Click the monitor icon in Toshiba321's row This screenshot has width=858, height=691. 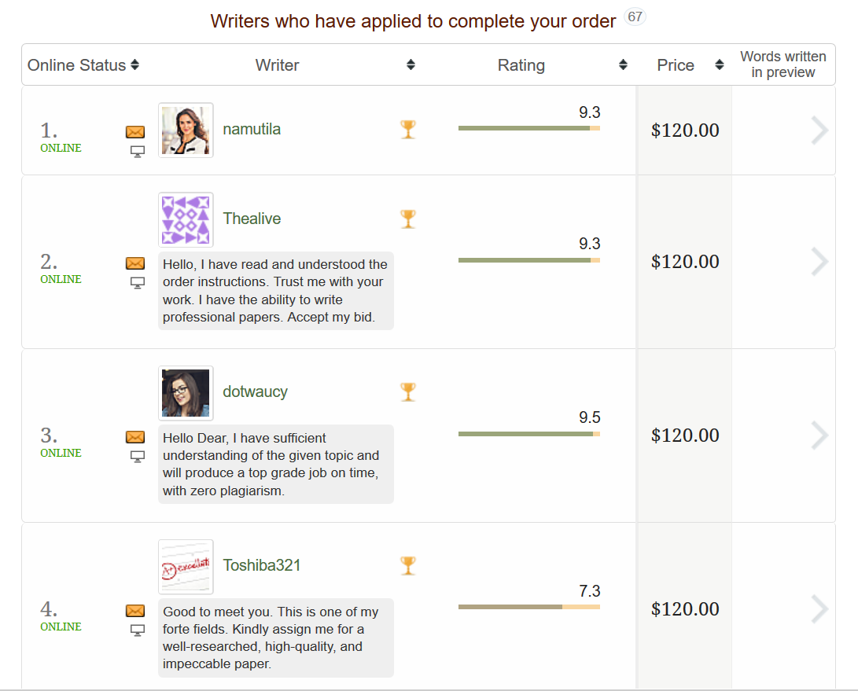[138, 630]
